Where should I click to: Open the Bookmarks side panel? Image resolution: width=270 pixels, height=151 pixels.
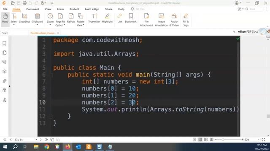click(5, 43)
